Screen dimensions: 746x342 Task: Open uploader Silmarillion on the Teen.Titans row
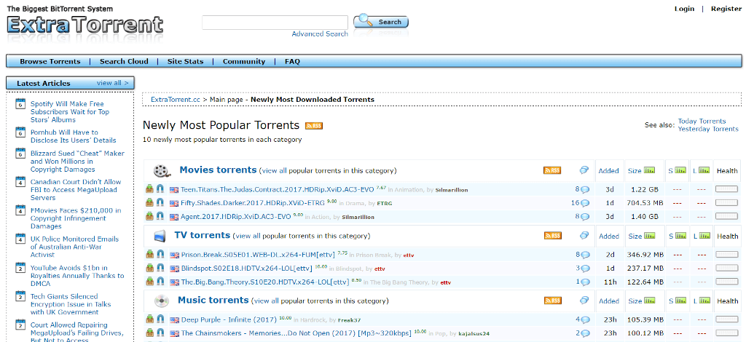coord(452,190)
